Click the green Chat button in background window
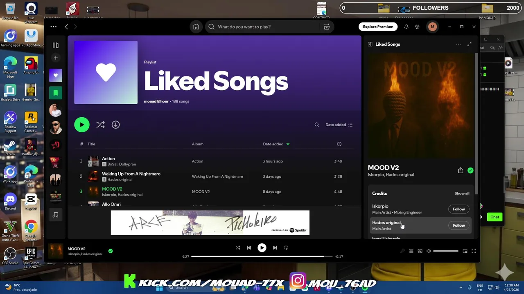Viewport: 524px width, 294px height. [495, 217]
